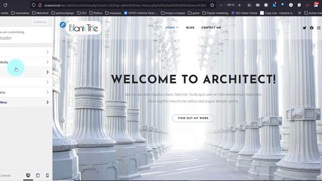Open the SEO bookmark folder
The height and width of the screenshot is (181, 322).
tap(82, 13)
